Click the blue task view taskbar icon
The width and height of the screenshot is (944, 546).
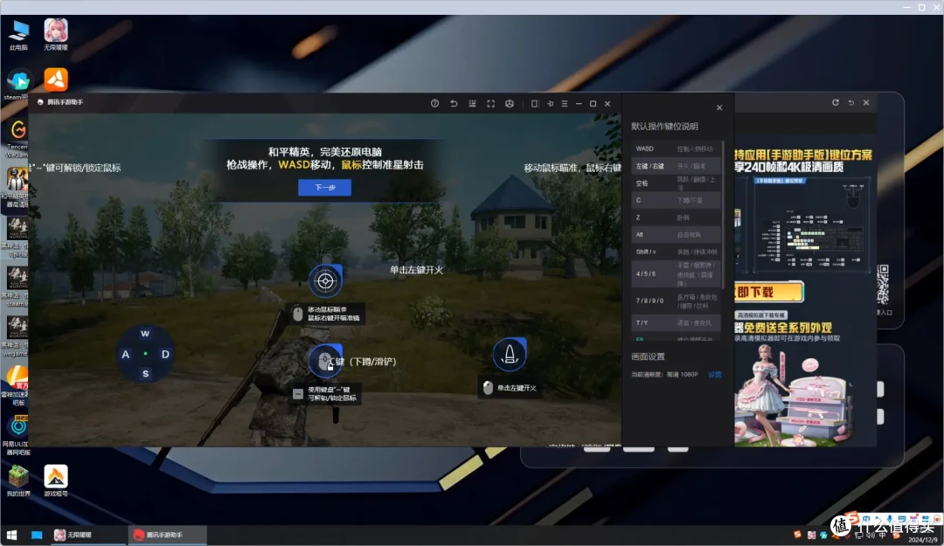pos(37,535)
